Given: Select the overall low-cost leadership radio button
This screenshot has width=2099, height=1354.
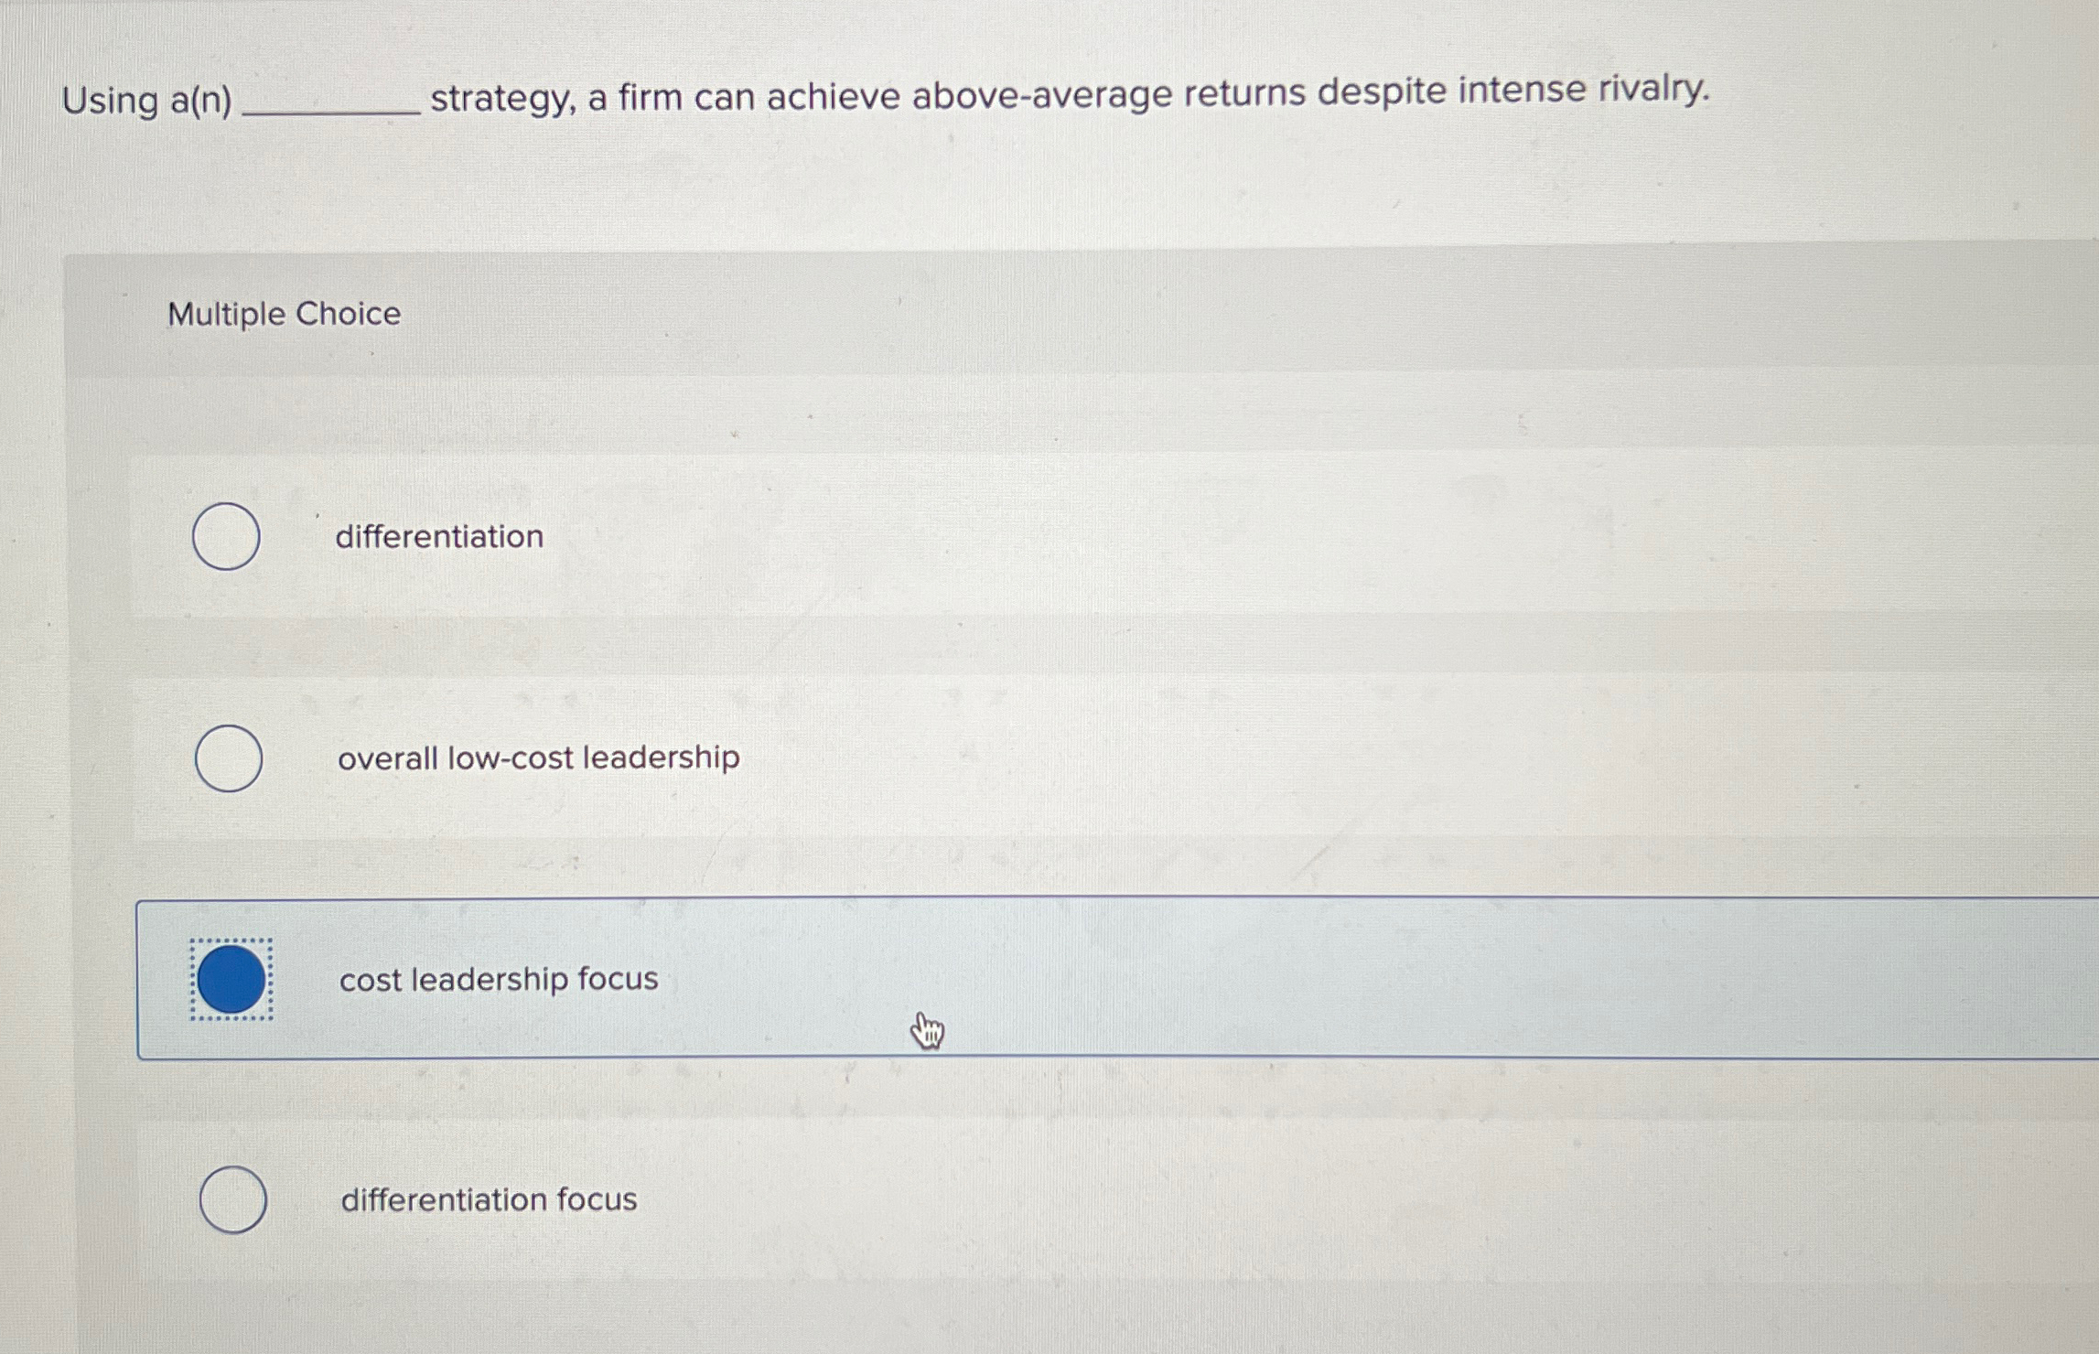Looking at the screenshot, I should [x=227, y=758].
